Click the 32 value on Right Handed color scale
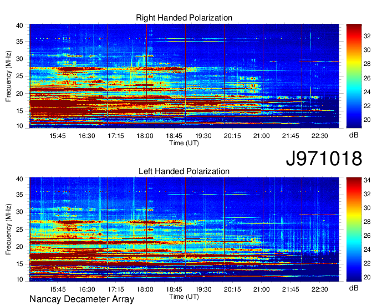Viewport: 377px width, 306px height. [x=367, y=36]
